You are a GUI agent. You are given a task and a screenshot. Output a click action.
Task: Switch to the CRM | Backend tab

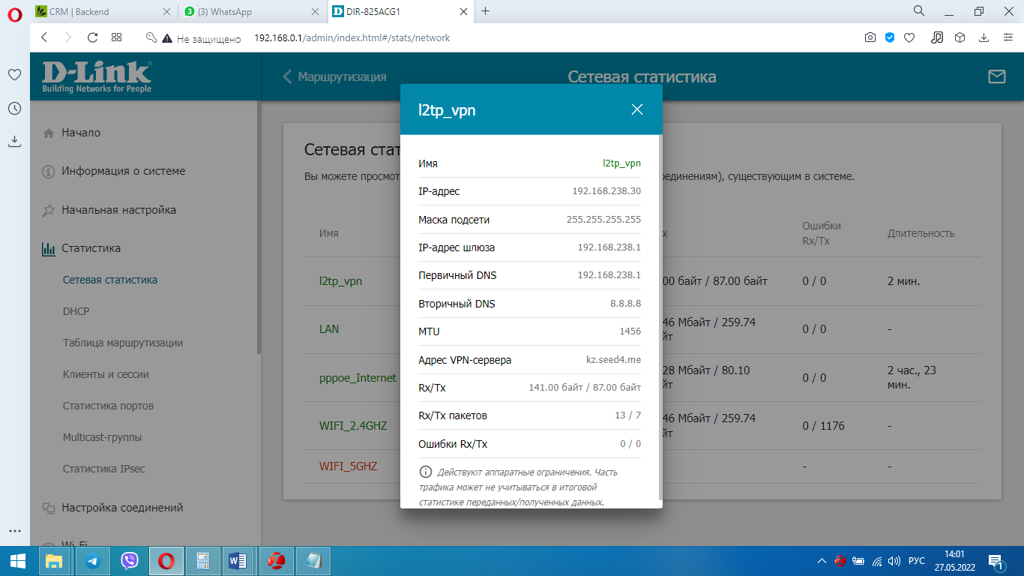103,11
